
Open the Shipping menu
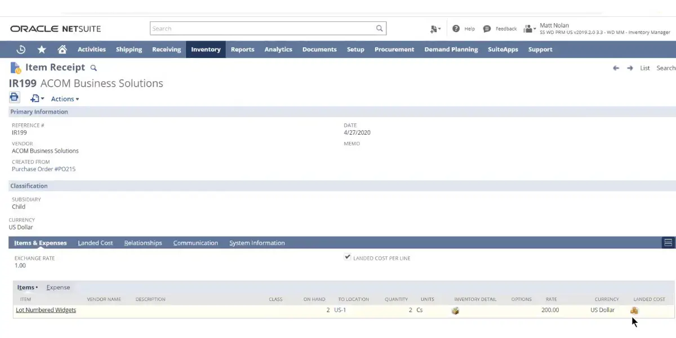tap(129, 50)
